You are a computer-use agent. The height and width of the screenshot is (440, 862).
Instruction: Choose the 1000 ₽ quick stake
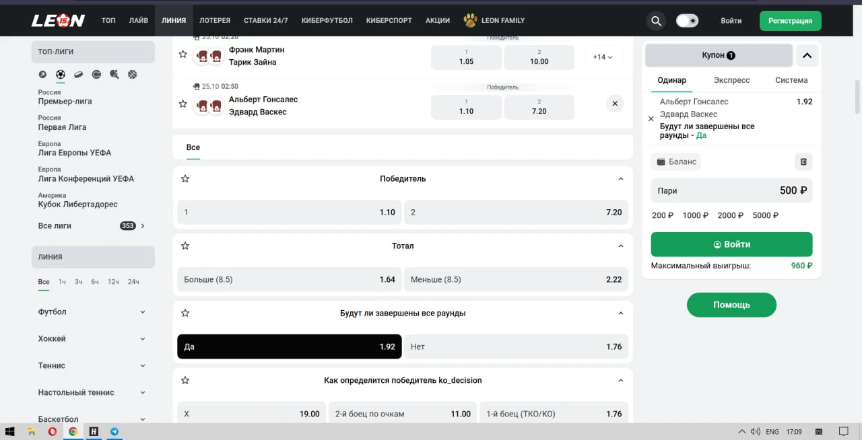(696, 215)
